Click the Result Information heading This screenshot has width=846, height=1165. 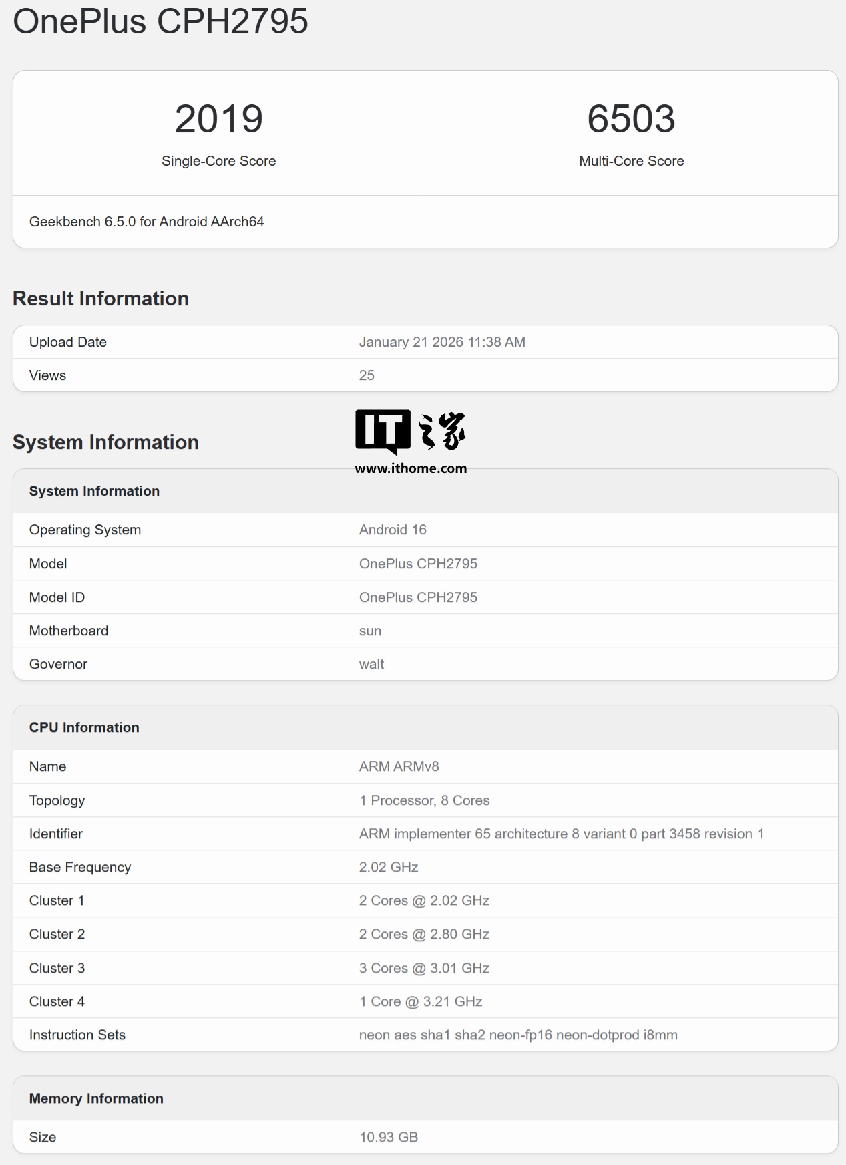pyautogui.click(x=101, y=299)
